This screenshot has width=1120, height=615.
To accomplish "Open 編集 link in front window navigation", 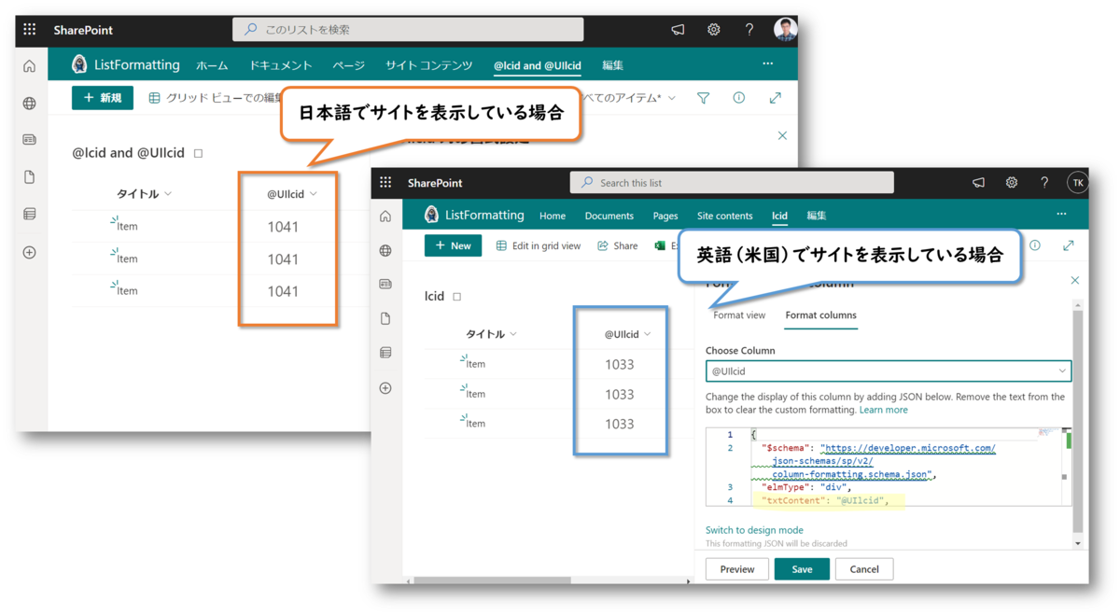I will (x=816, y=216).
